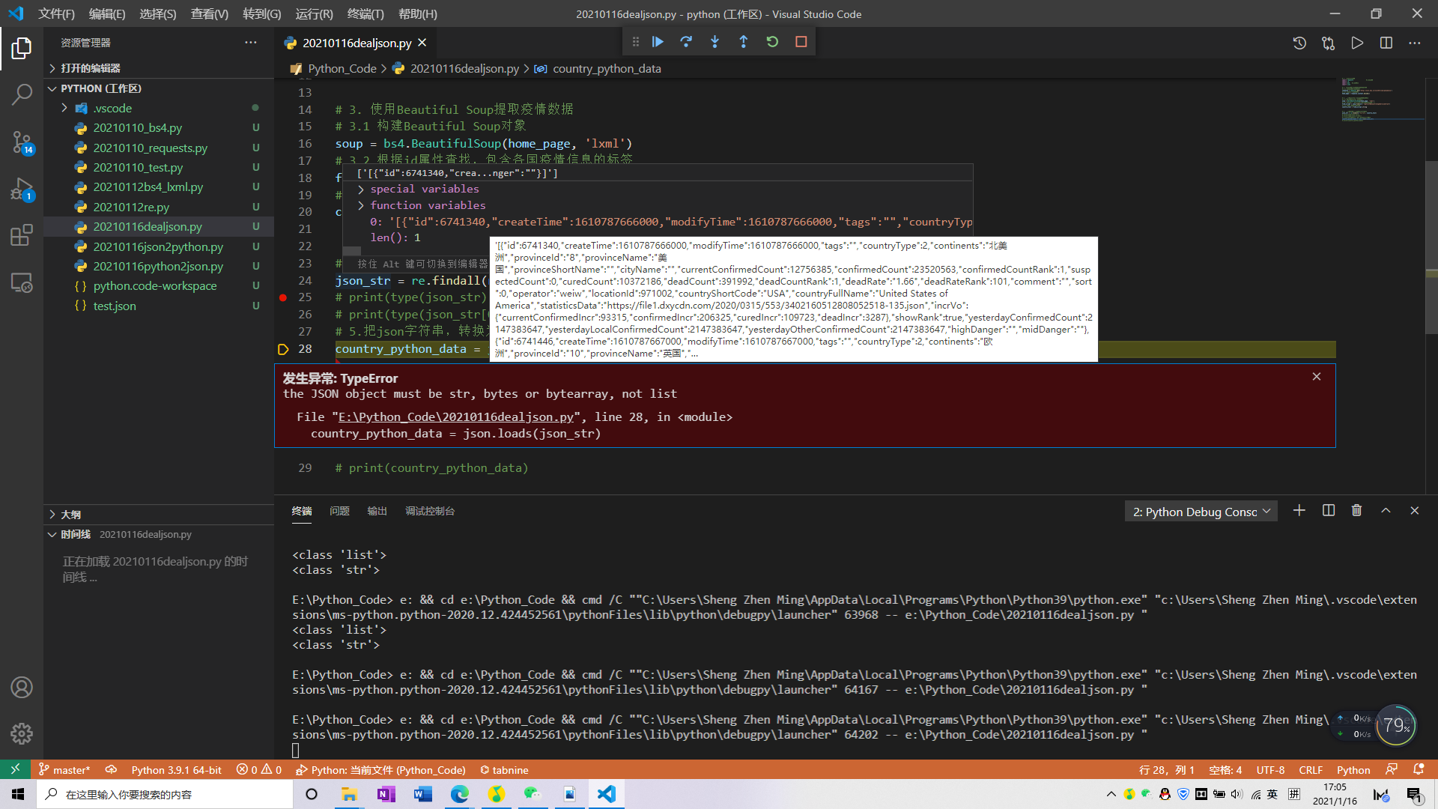The height and width of the screenshot is (809, 1438).
Task: Open the Run and Debug view
Action: coord(22,190)
